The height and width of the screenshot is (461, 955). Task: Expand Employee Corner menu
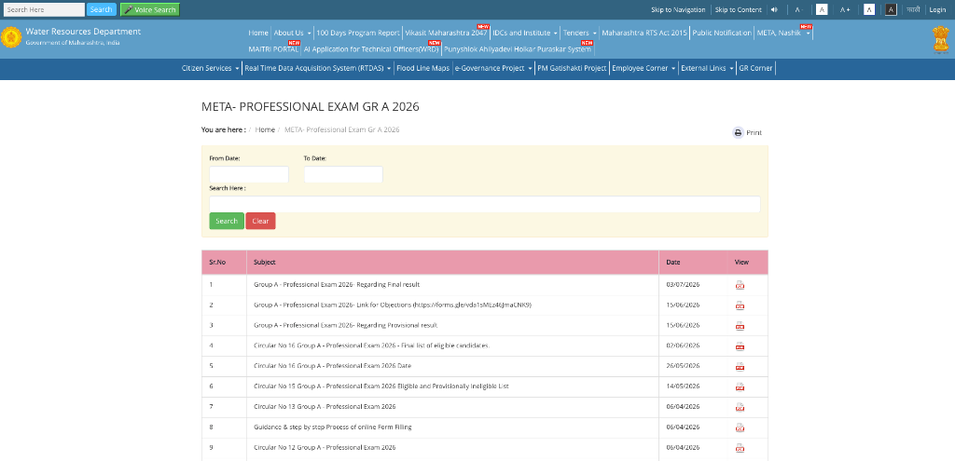[x=644, y=69]
